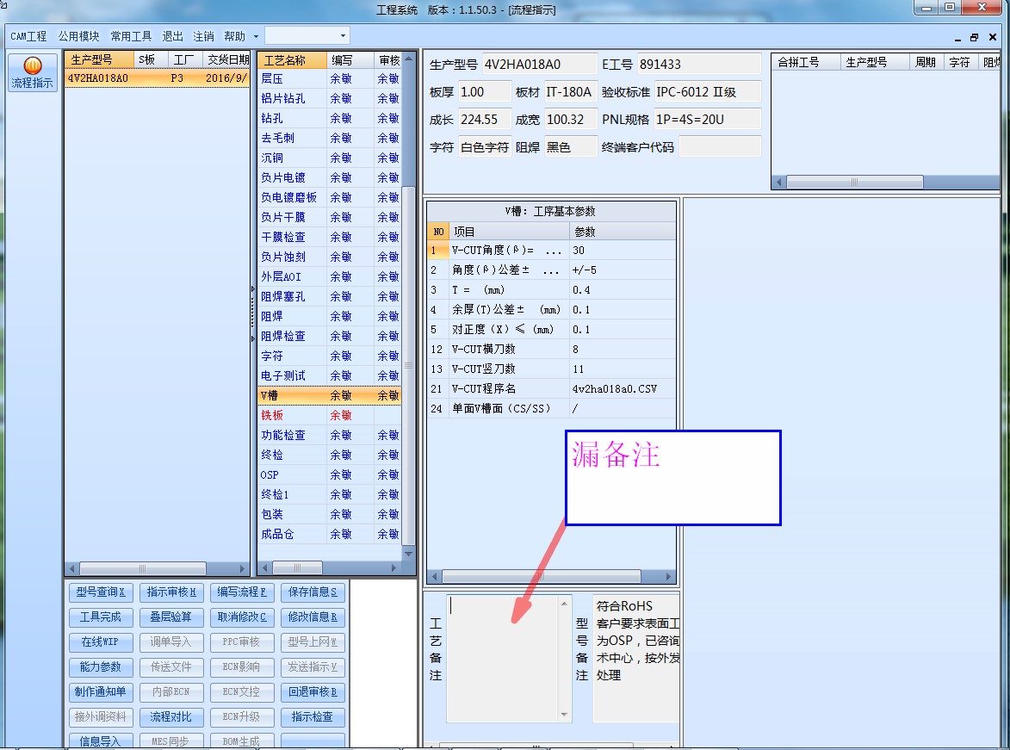Image resolution: width=1010 pixels, height=750 pixels.
Task: Click the ellipsis on the V-CUT角度 row
Action: click(554, 251)
